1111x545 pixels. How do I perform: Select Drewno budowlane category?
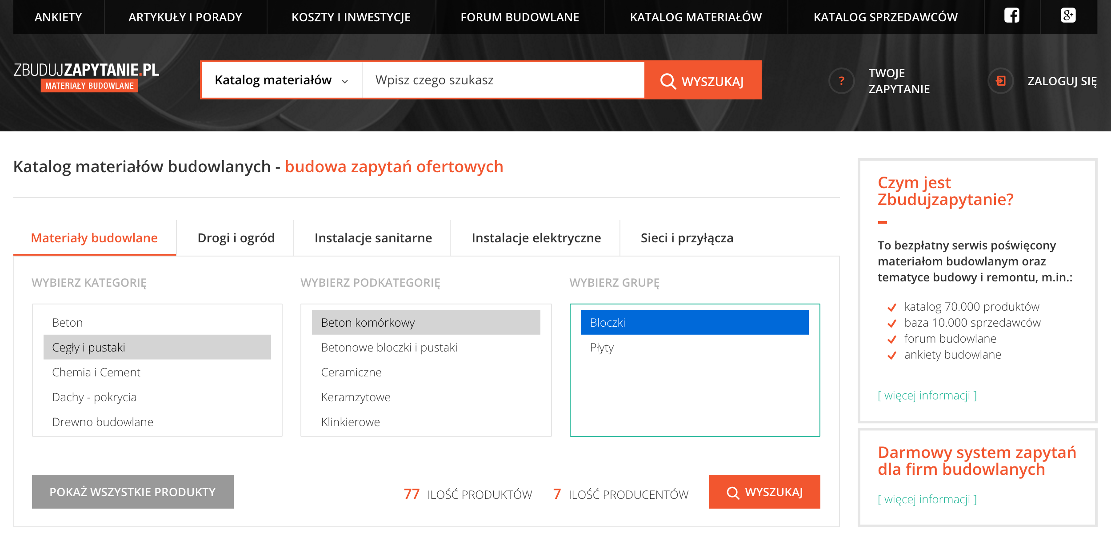(x=157, y=422)
